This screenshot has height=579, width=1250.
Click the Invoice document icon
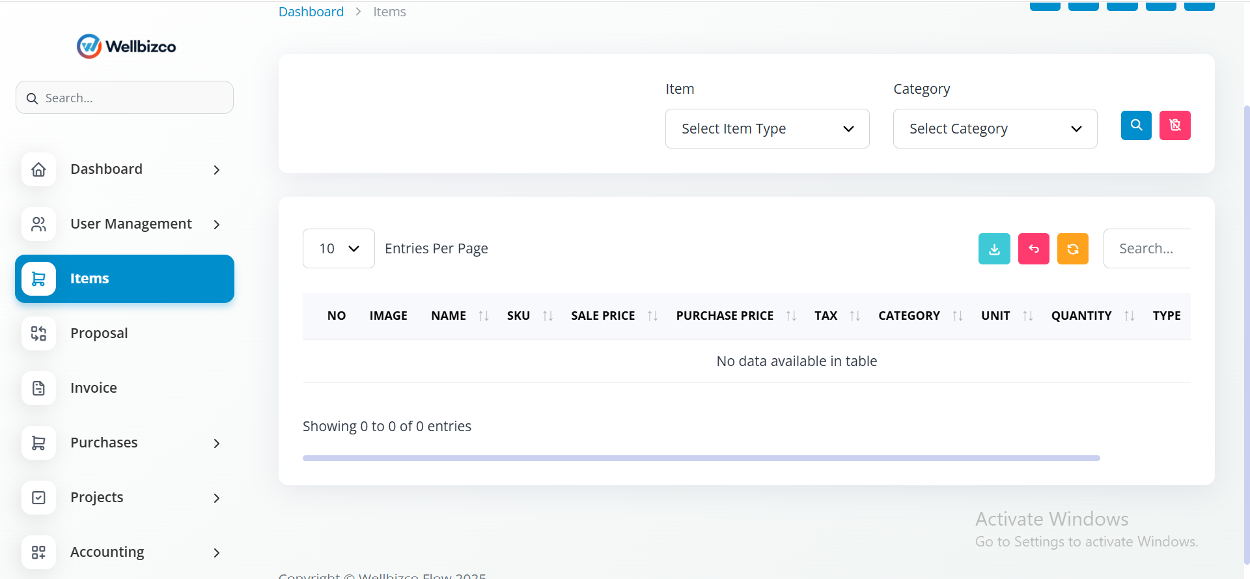[38, 388]
